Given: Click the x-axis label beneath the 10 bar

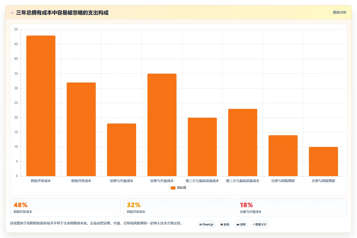Looking at the screenshot, I should pyautogui.click(x=323, y=181).
